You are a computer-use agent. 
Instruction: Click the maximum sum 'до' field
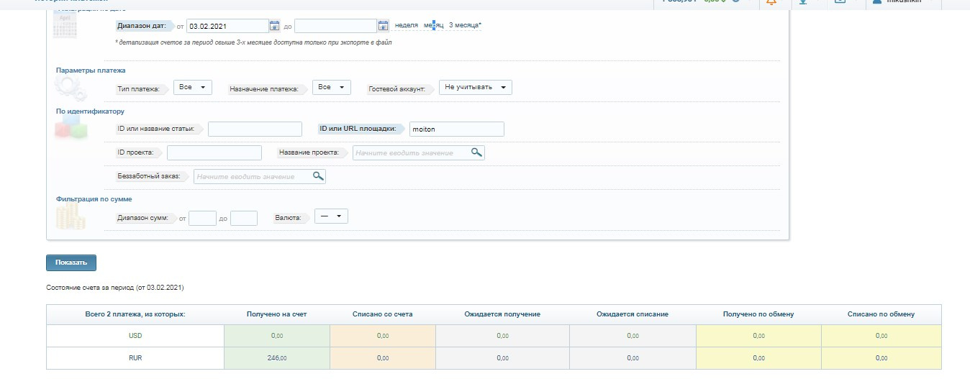click(244, 217)
